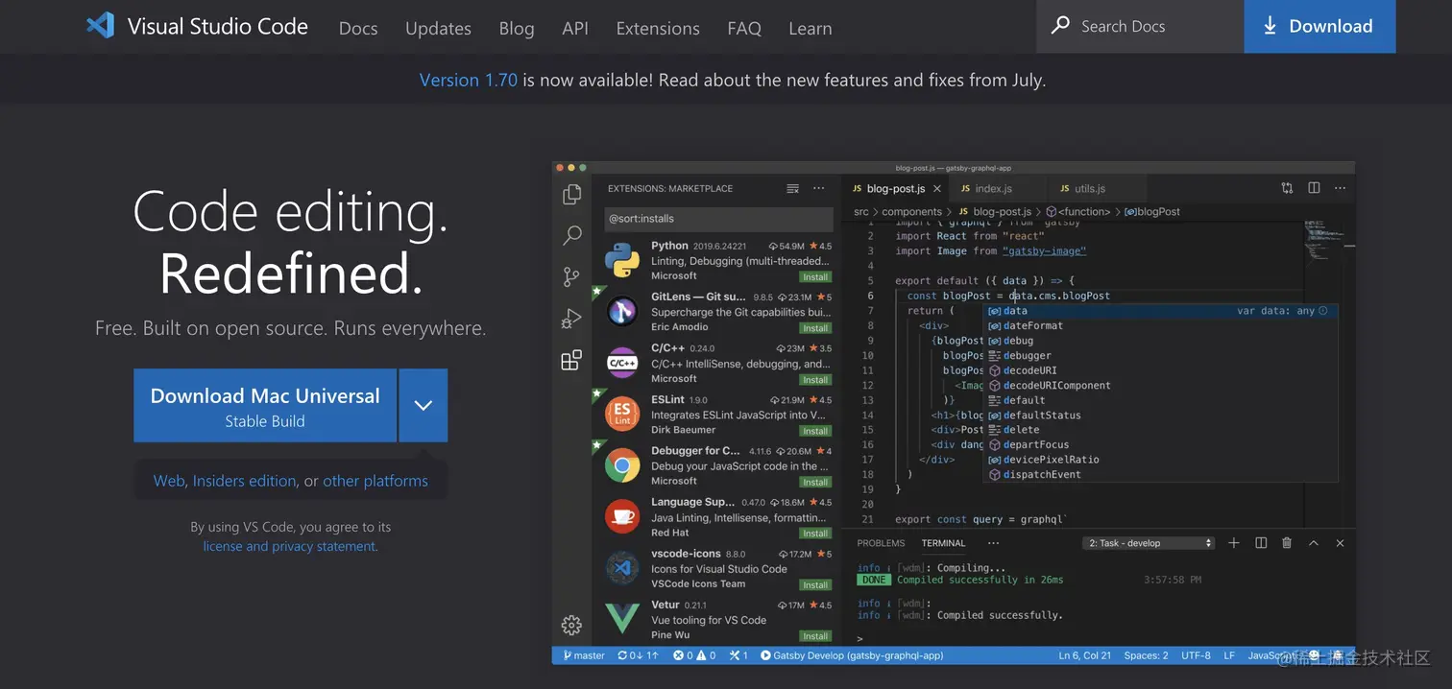This screenshot has width=1452, height=689.
Task: Focus the Search Docs field
Action: point(1140,26)
